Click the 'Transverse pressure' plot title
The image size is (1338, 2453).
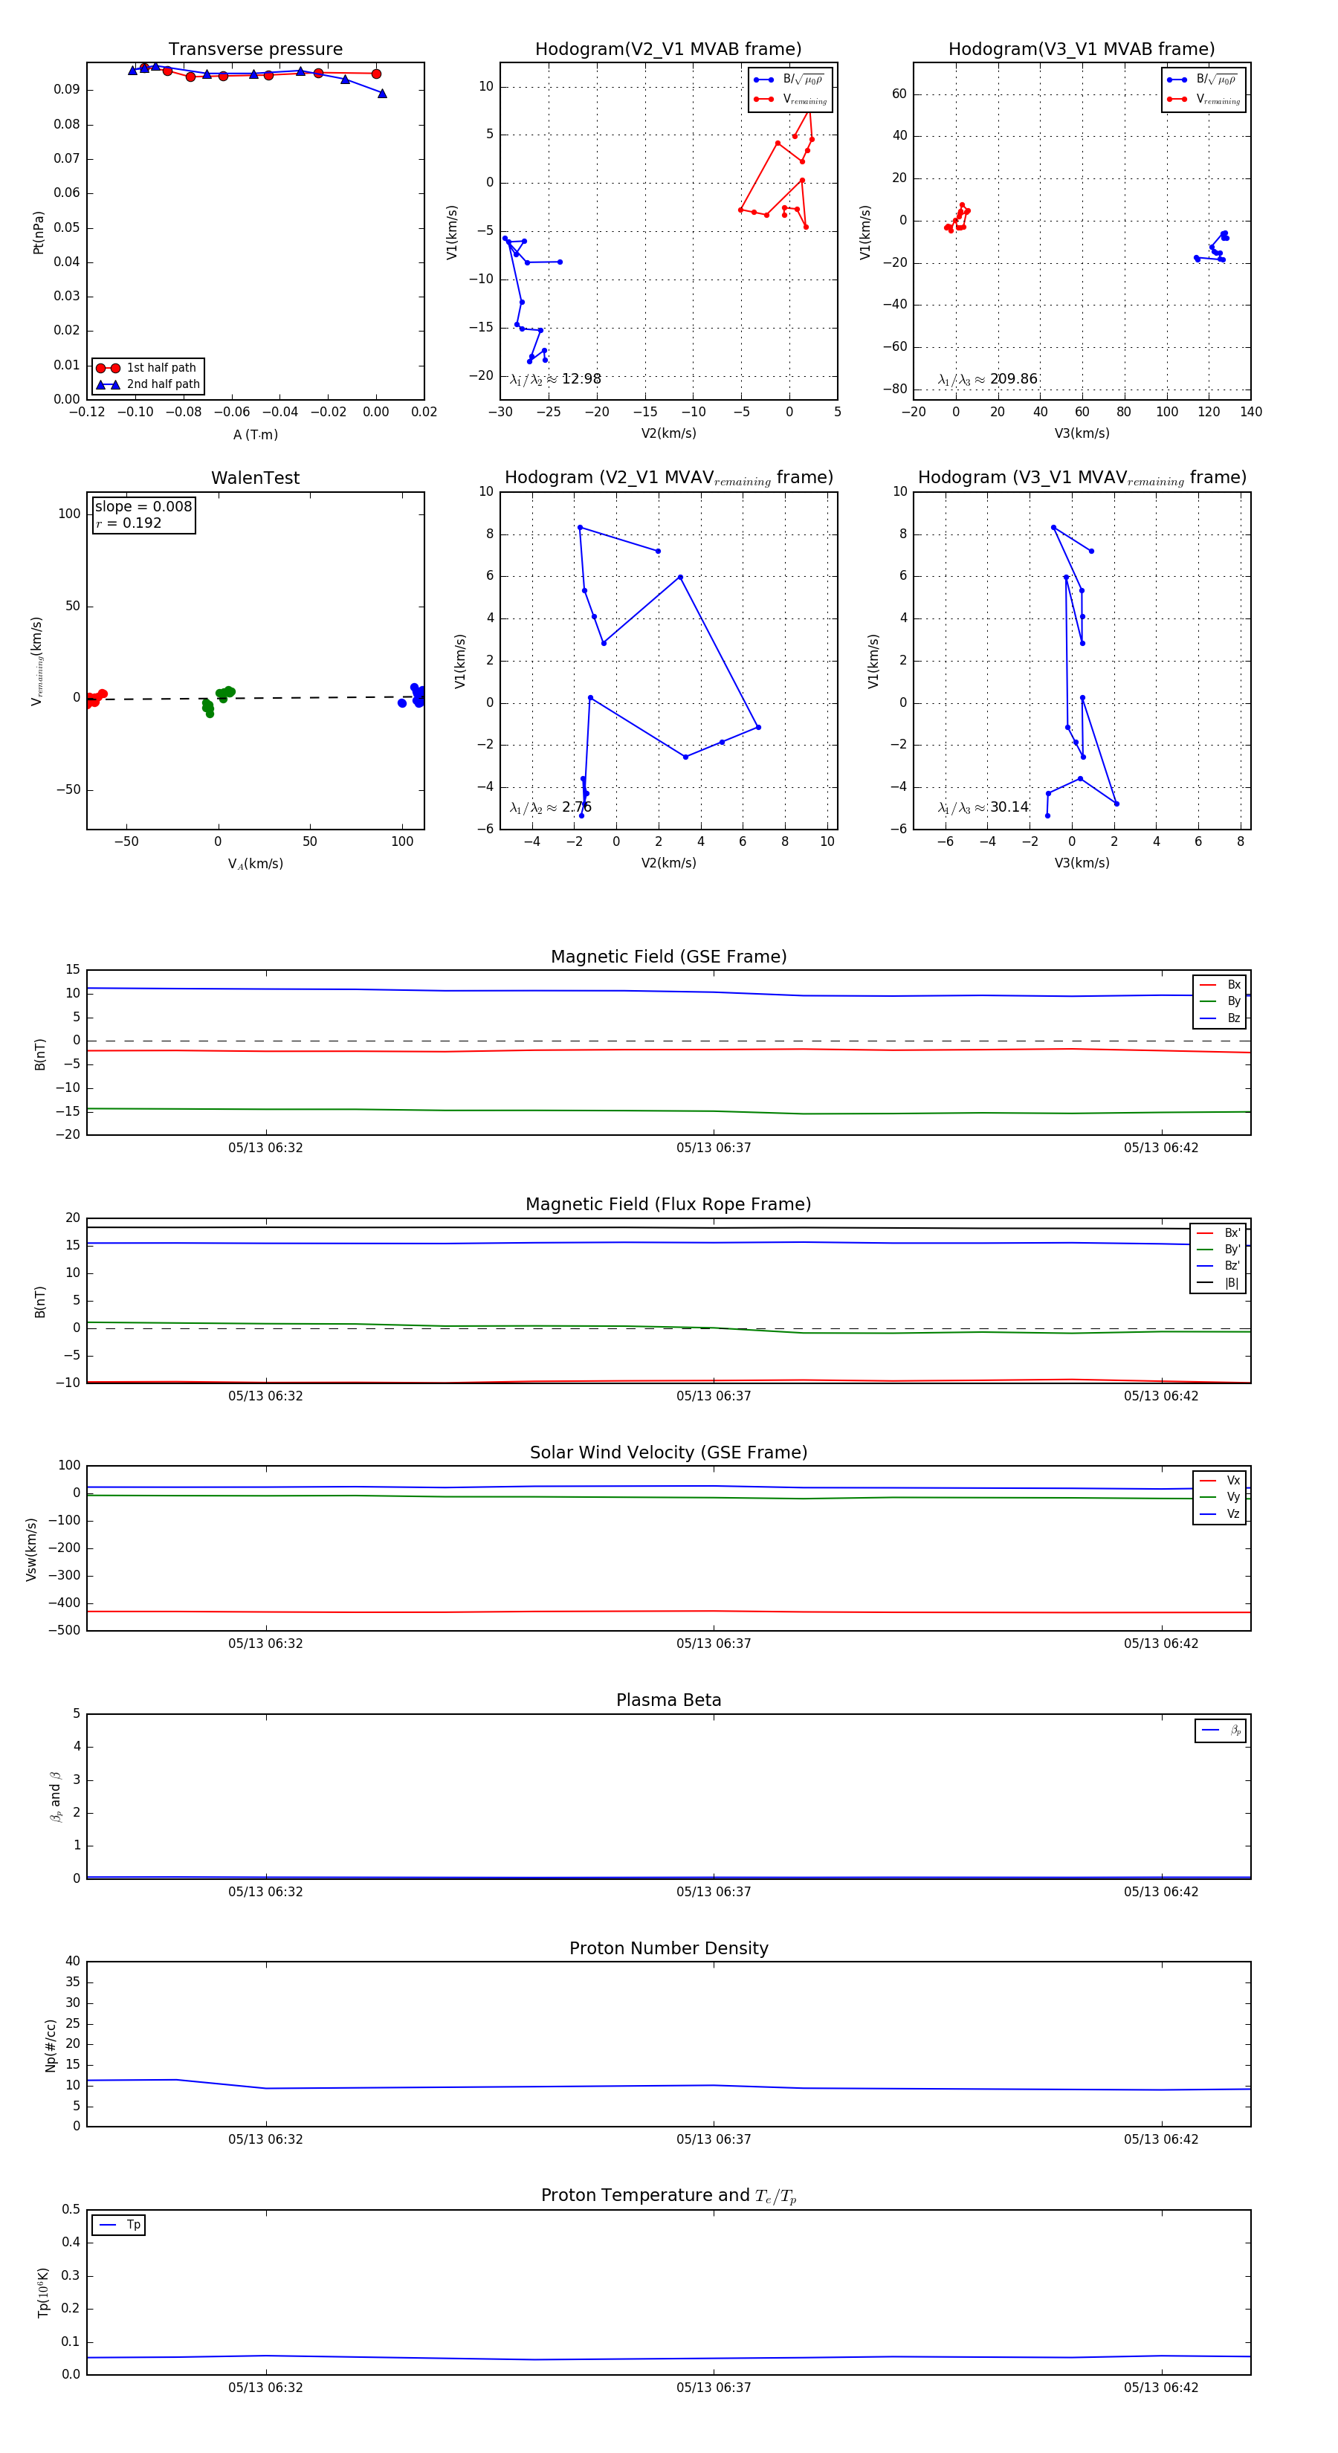click(x=255, y=50)
